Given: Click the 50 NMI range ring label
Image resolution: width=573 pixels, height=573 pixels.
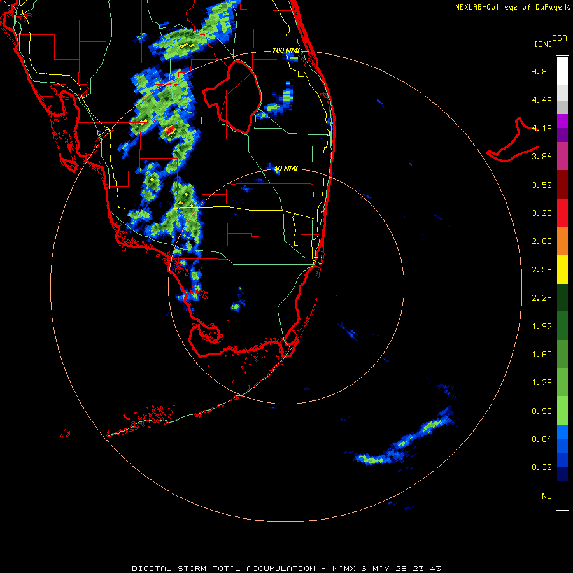Looking at the screenshot, I should 286,169.
